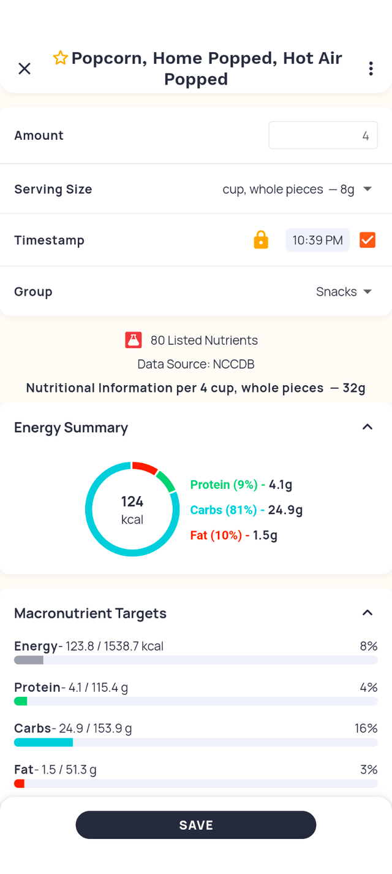This screenshot has width=392, height=874.
Task: Open the 80 Listed Nutrients text
Action: point(204,340)
